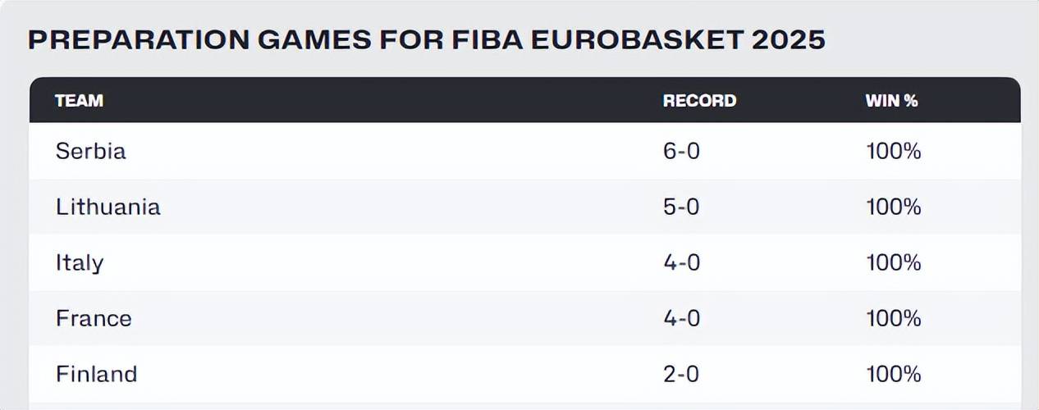Select the Finland team name
Screen dimensions: 1039x410
coord(96,375)
